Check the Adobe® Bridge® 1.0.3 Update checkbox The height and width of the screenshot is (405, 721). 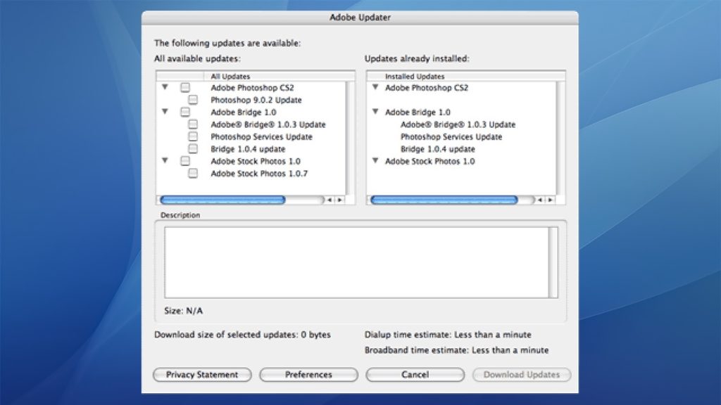tap(193, 124)
